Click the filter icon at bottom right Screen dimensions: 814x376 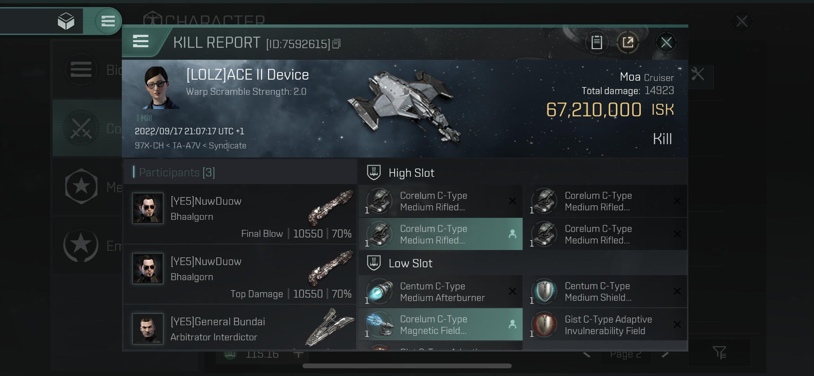pos(719,353)
